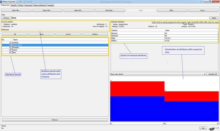The image size is (220, 131).
Task: Open the Visualize tab
Action: [50, 5]
